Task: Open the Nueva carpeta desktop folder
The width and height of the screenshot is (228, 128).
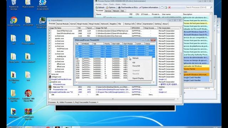Action: [28, 4]
